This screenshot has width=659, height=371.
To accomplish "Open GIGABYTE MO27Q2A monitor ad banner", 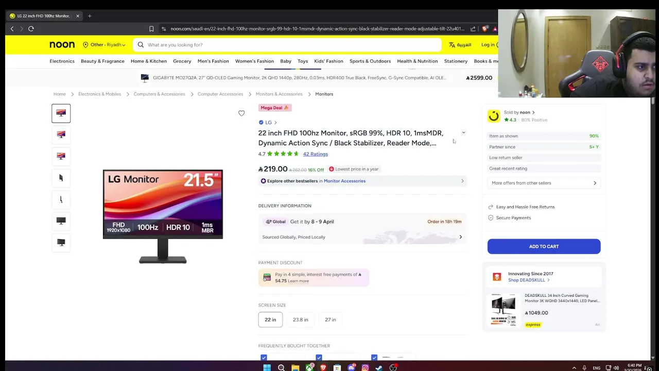I will click(316, 78).
